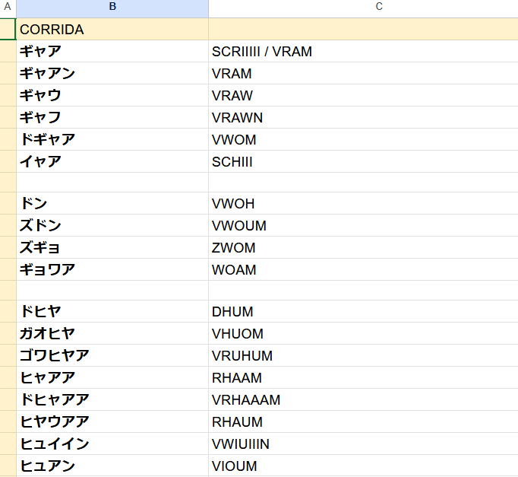The width and height of the screenshot is (518, 477).
Task: Select the SCHIII cell
Action: point(363,162)
